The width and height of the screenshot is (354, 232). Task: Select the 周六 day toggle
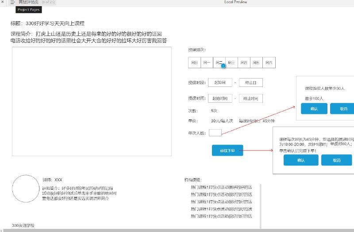click(269, 63)
